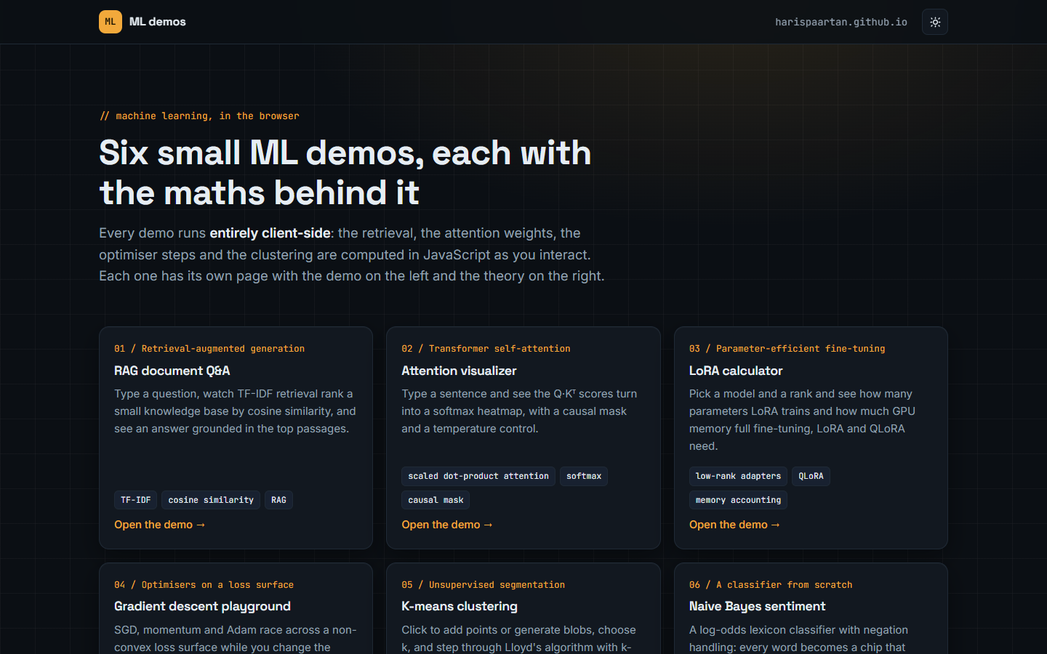The image size is (1047, 654).
Task: Click the TF-IDF tag chip
Action: pos(136,500)
